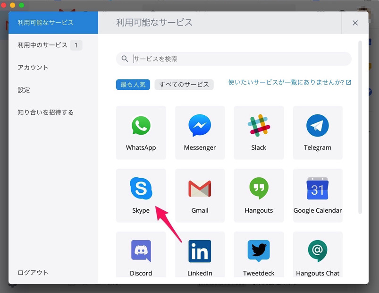
Task: Add the Hangouts service
Action: (259, 196)
